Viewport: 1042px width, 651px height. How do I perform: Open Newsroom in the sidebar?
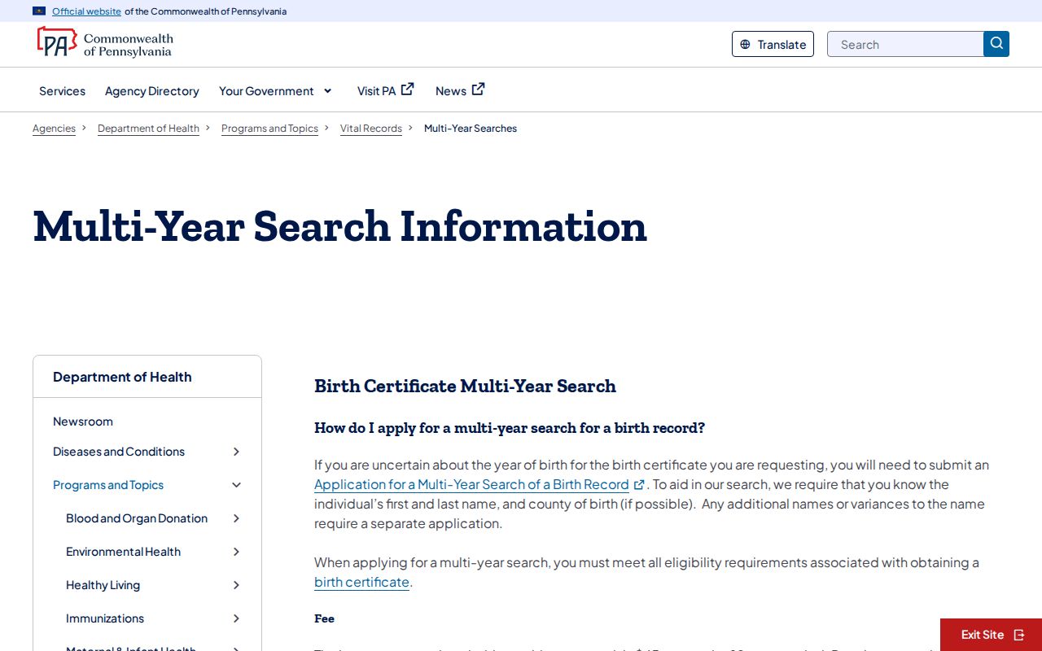click(x=83, y=422)
